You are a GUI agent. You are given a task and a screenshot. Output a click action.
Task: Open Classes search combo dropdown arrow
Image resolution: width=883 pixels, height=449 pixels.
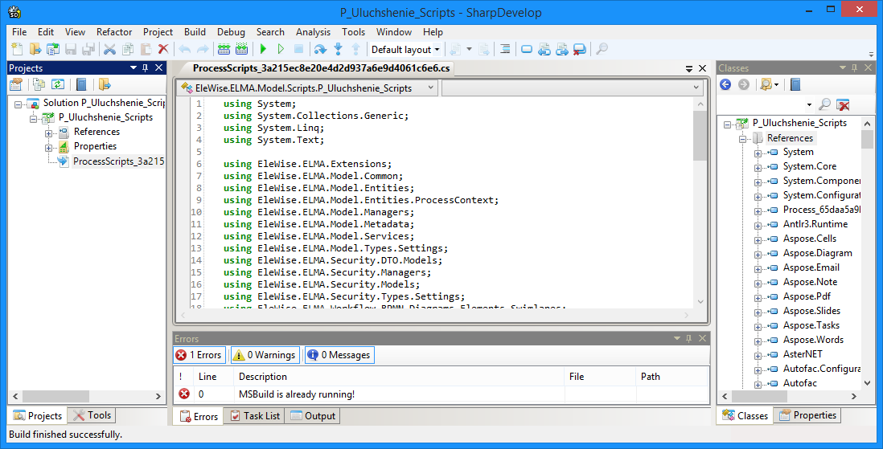click(809, 104)
